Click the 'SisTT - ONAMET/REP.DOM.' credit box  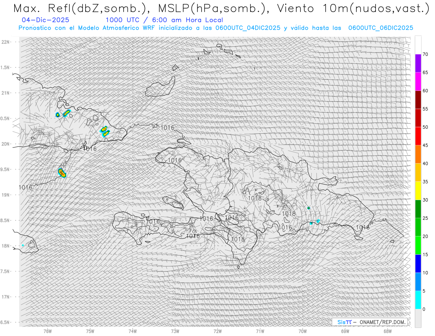pos(370,322)
